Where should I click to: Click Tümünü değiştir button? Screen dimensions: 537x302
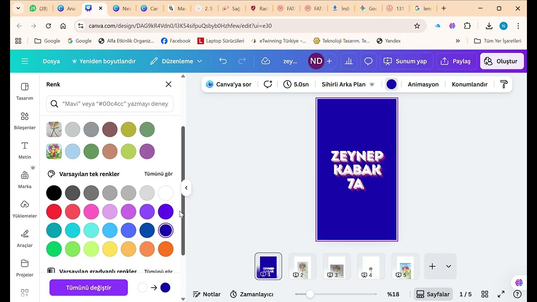click(89, 288)
